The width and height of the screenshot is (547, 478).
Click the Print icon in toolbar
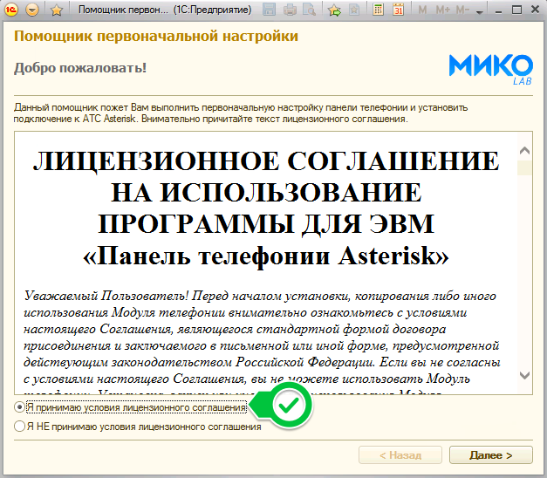click(290, 10)
